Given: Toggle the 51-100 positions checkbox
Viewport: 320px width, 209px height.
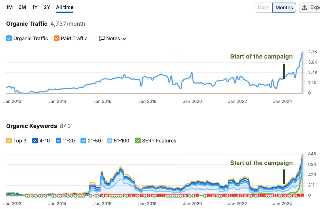Looking at the screenshot, I should point(109,141).
